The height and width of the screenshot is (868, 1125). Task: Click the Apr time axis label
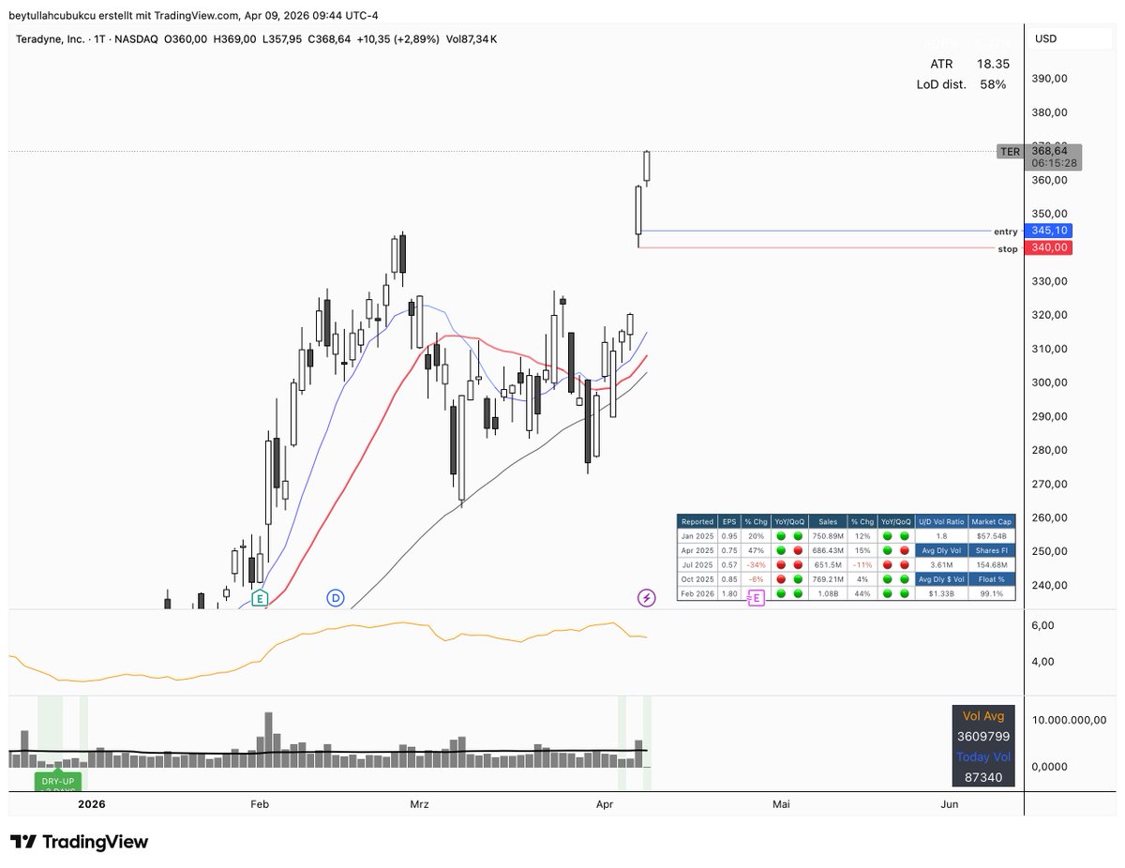click(x=607, y=803)
